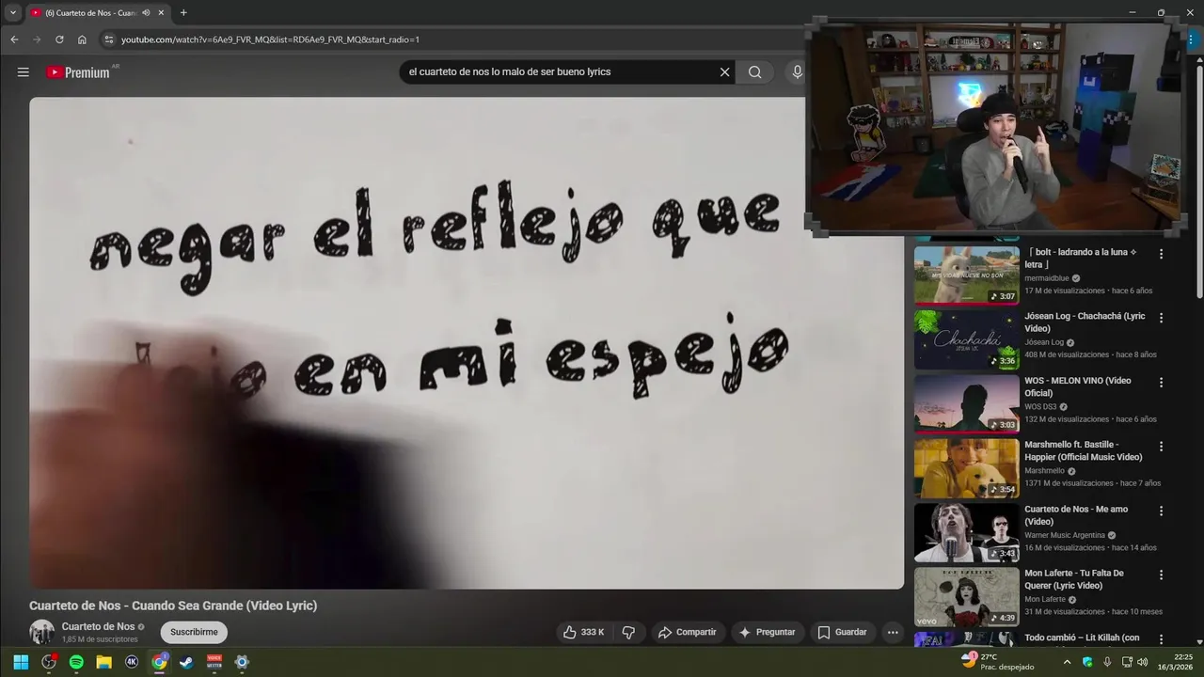Open Mon Laferte - Tu Falta De Querer title
Screen dimensions: 1204x677
[x=1074, y=579]
